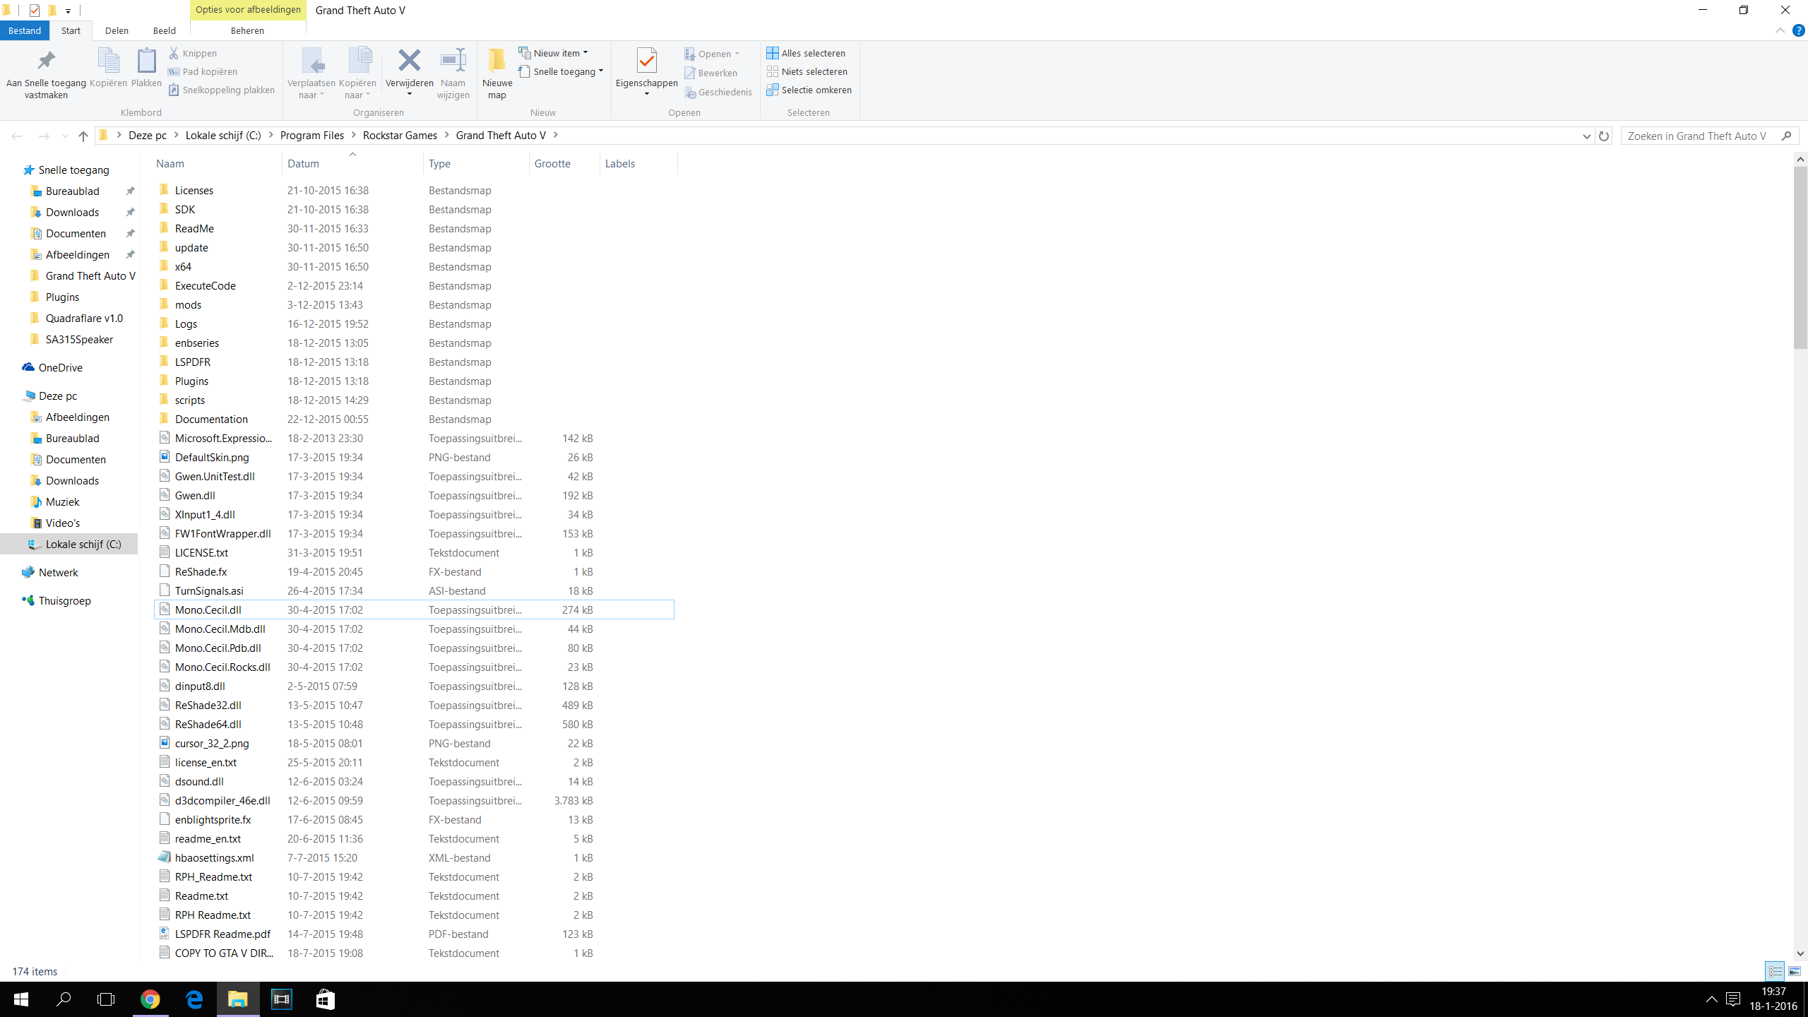Open Eigenschappen properties icon

646,61
